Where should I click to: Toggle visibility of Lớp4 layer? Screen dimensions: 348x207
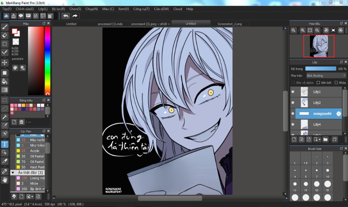pos(293,124)
